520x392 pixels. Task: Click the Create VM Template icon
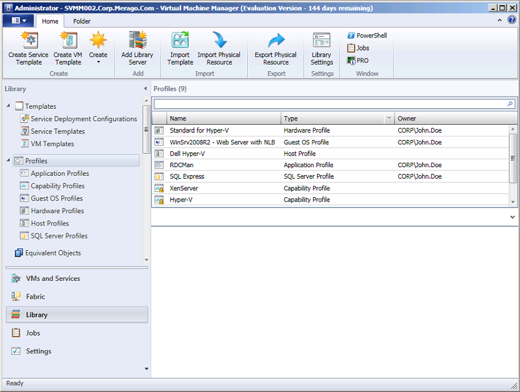click(x=69, y=40)
